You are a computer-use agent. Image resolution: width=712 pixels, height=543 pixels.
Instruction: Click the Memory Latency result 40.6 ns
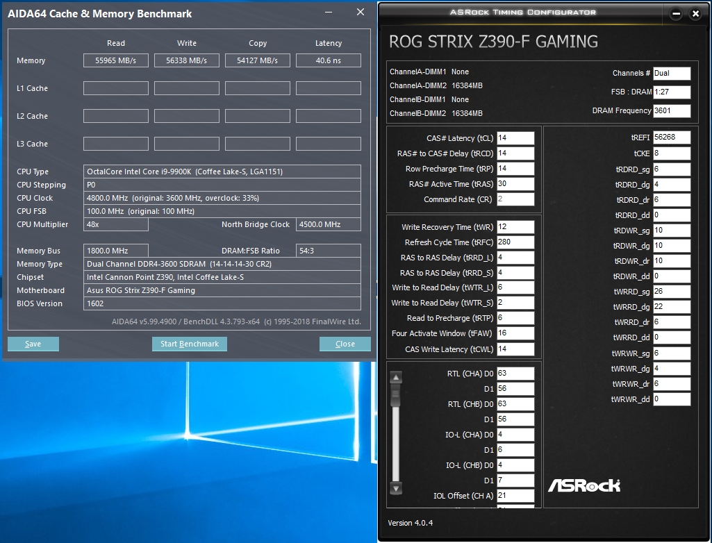tap(329, 60)
